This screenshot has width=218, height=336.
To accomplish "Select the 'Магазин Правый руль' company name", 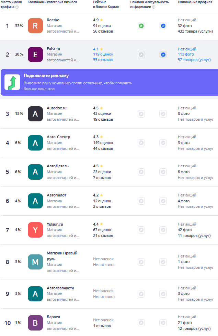I will point(62,256).
